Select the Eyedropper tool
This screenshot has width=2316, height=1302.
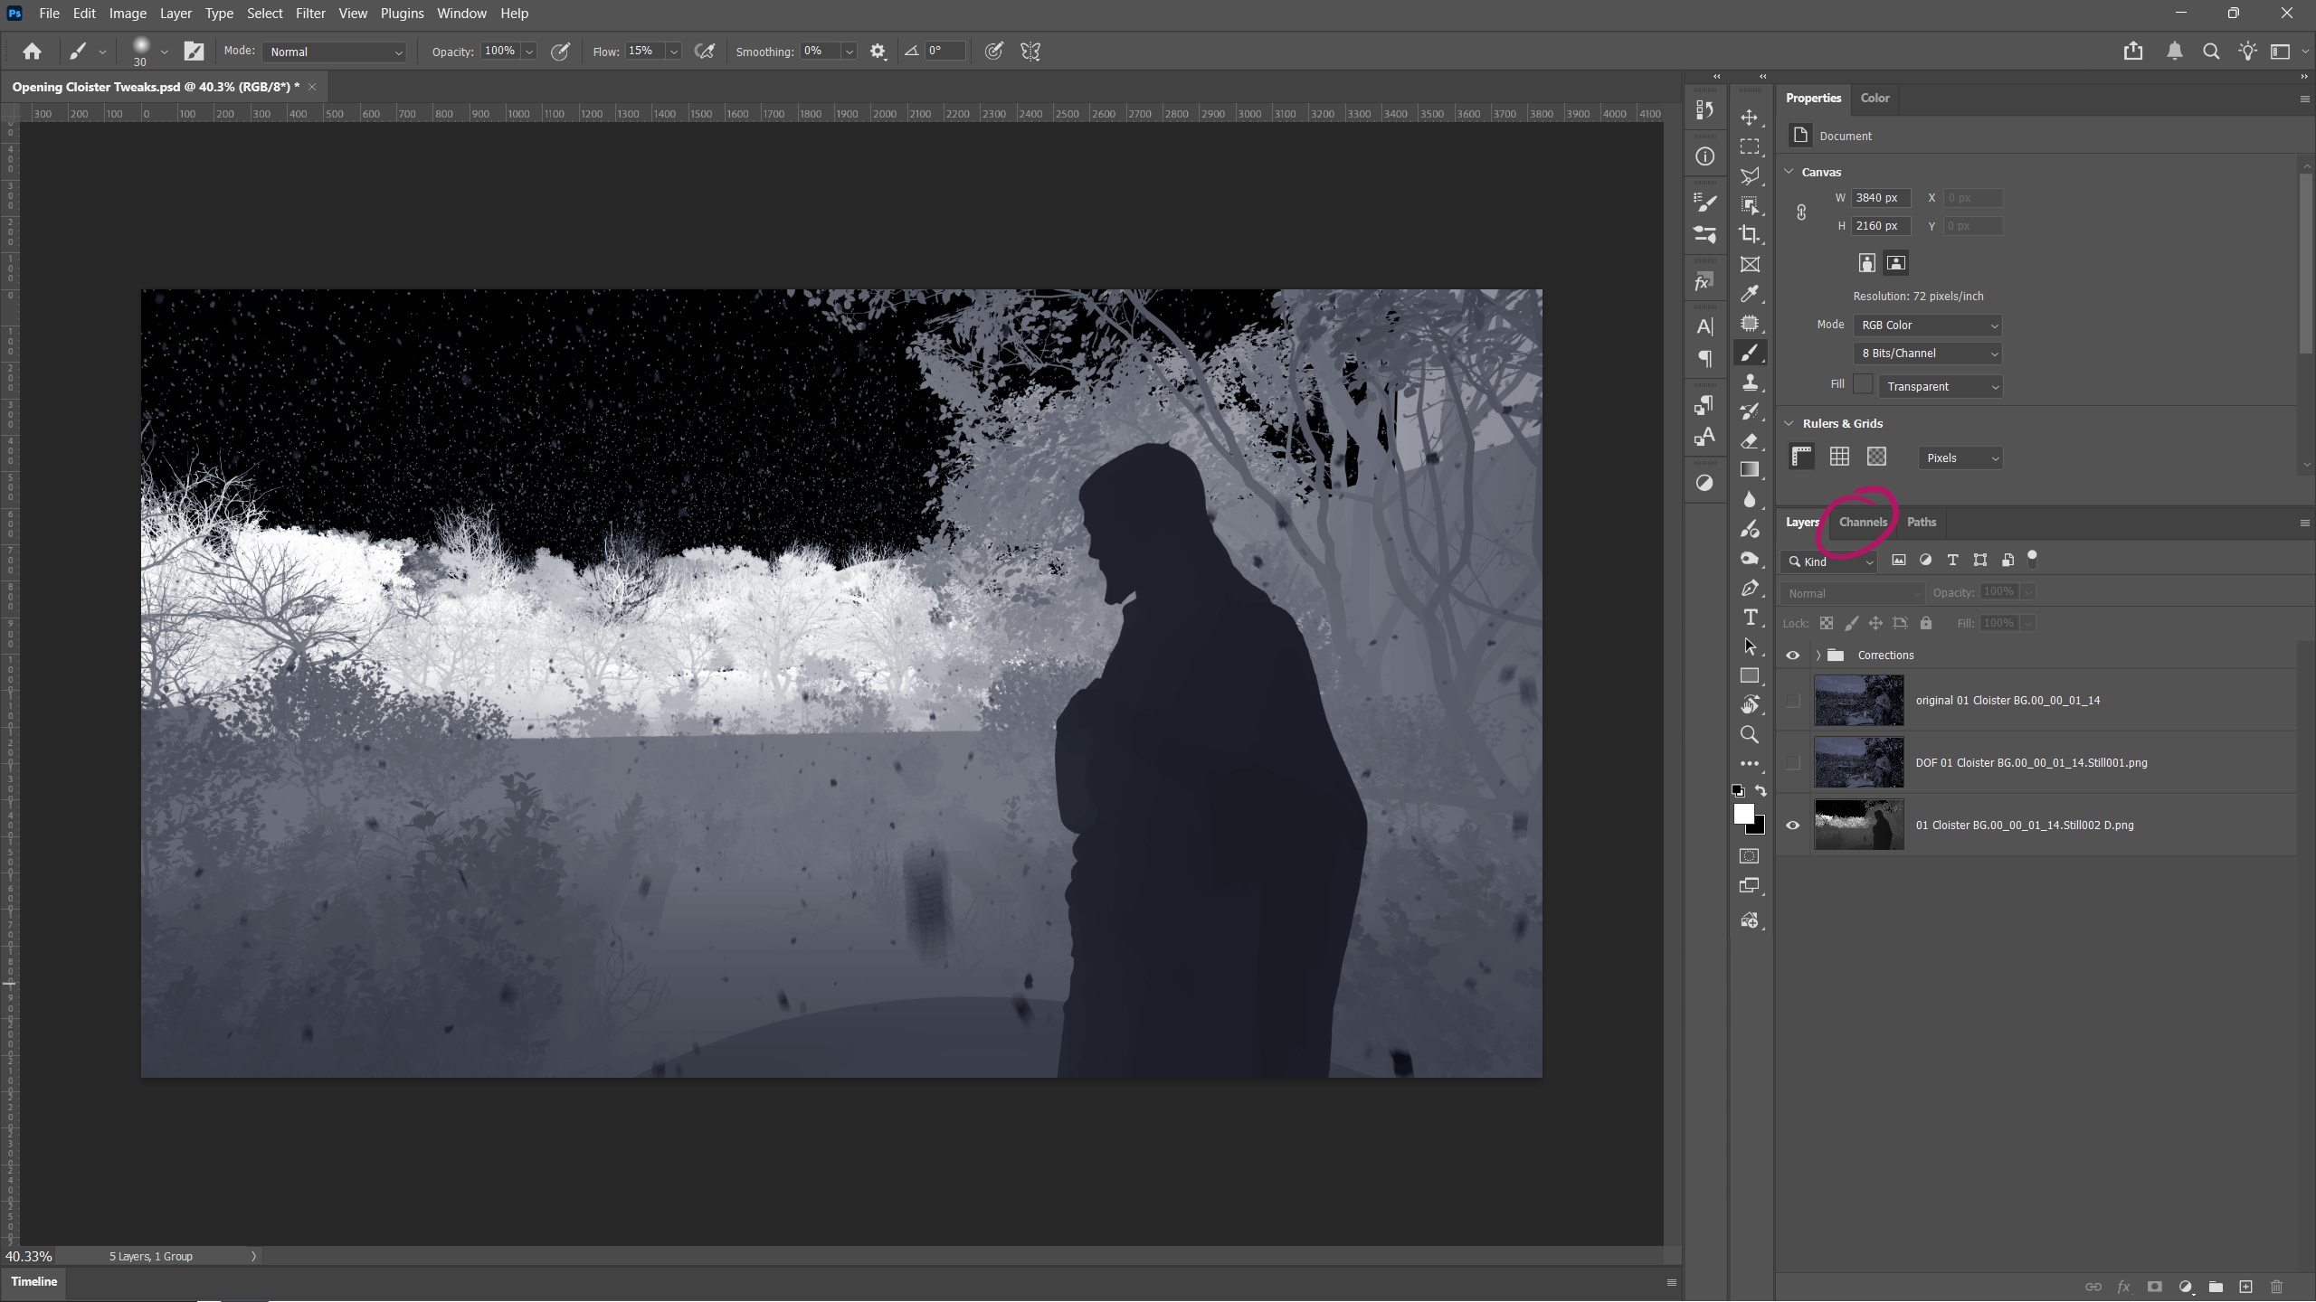(x=1750, y=294)
